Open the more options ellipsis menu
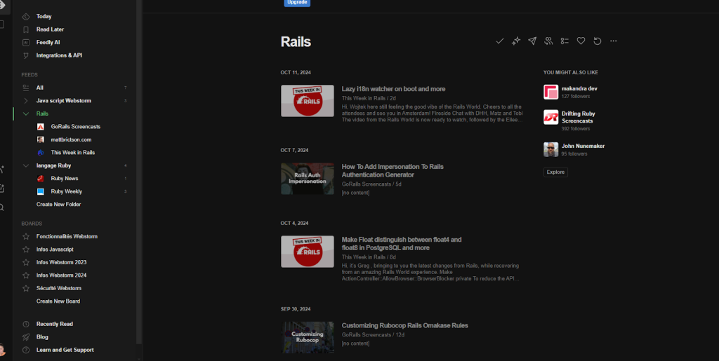Screen dimensions: 719x361 pos(614,41)
